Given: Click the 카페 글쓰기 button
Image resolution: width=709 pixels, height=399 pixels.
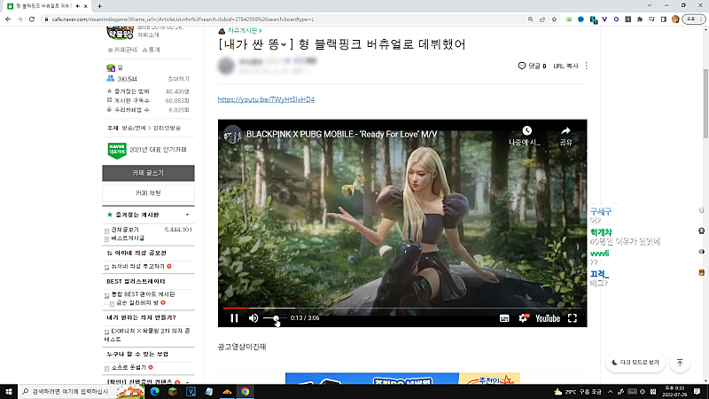Looking at the screenshot, I should click(x=148, y=172).
